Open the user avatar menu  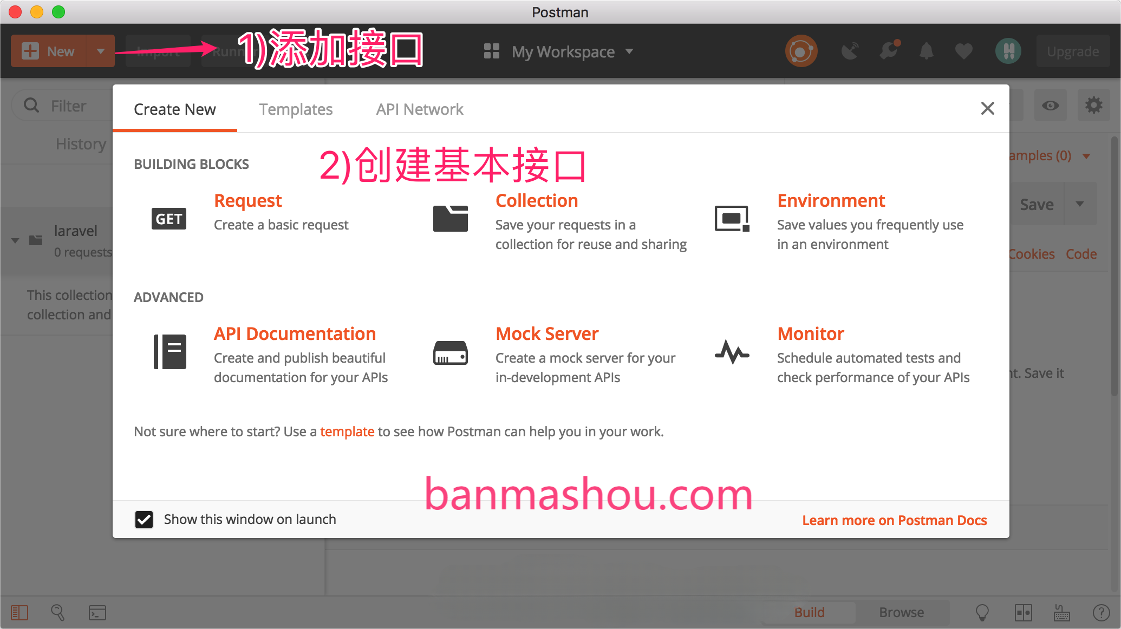pos(1008,51)
